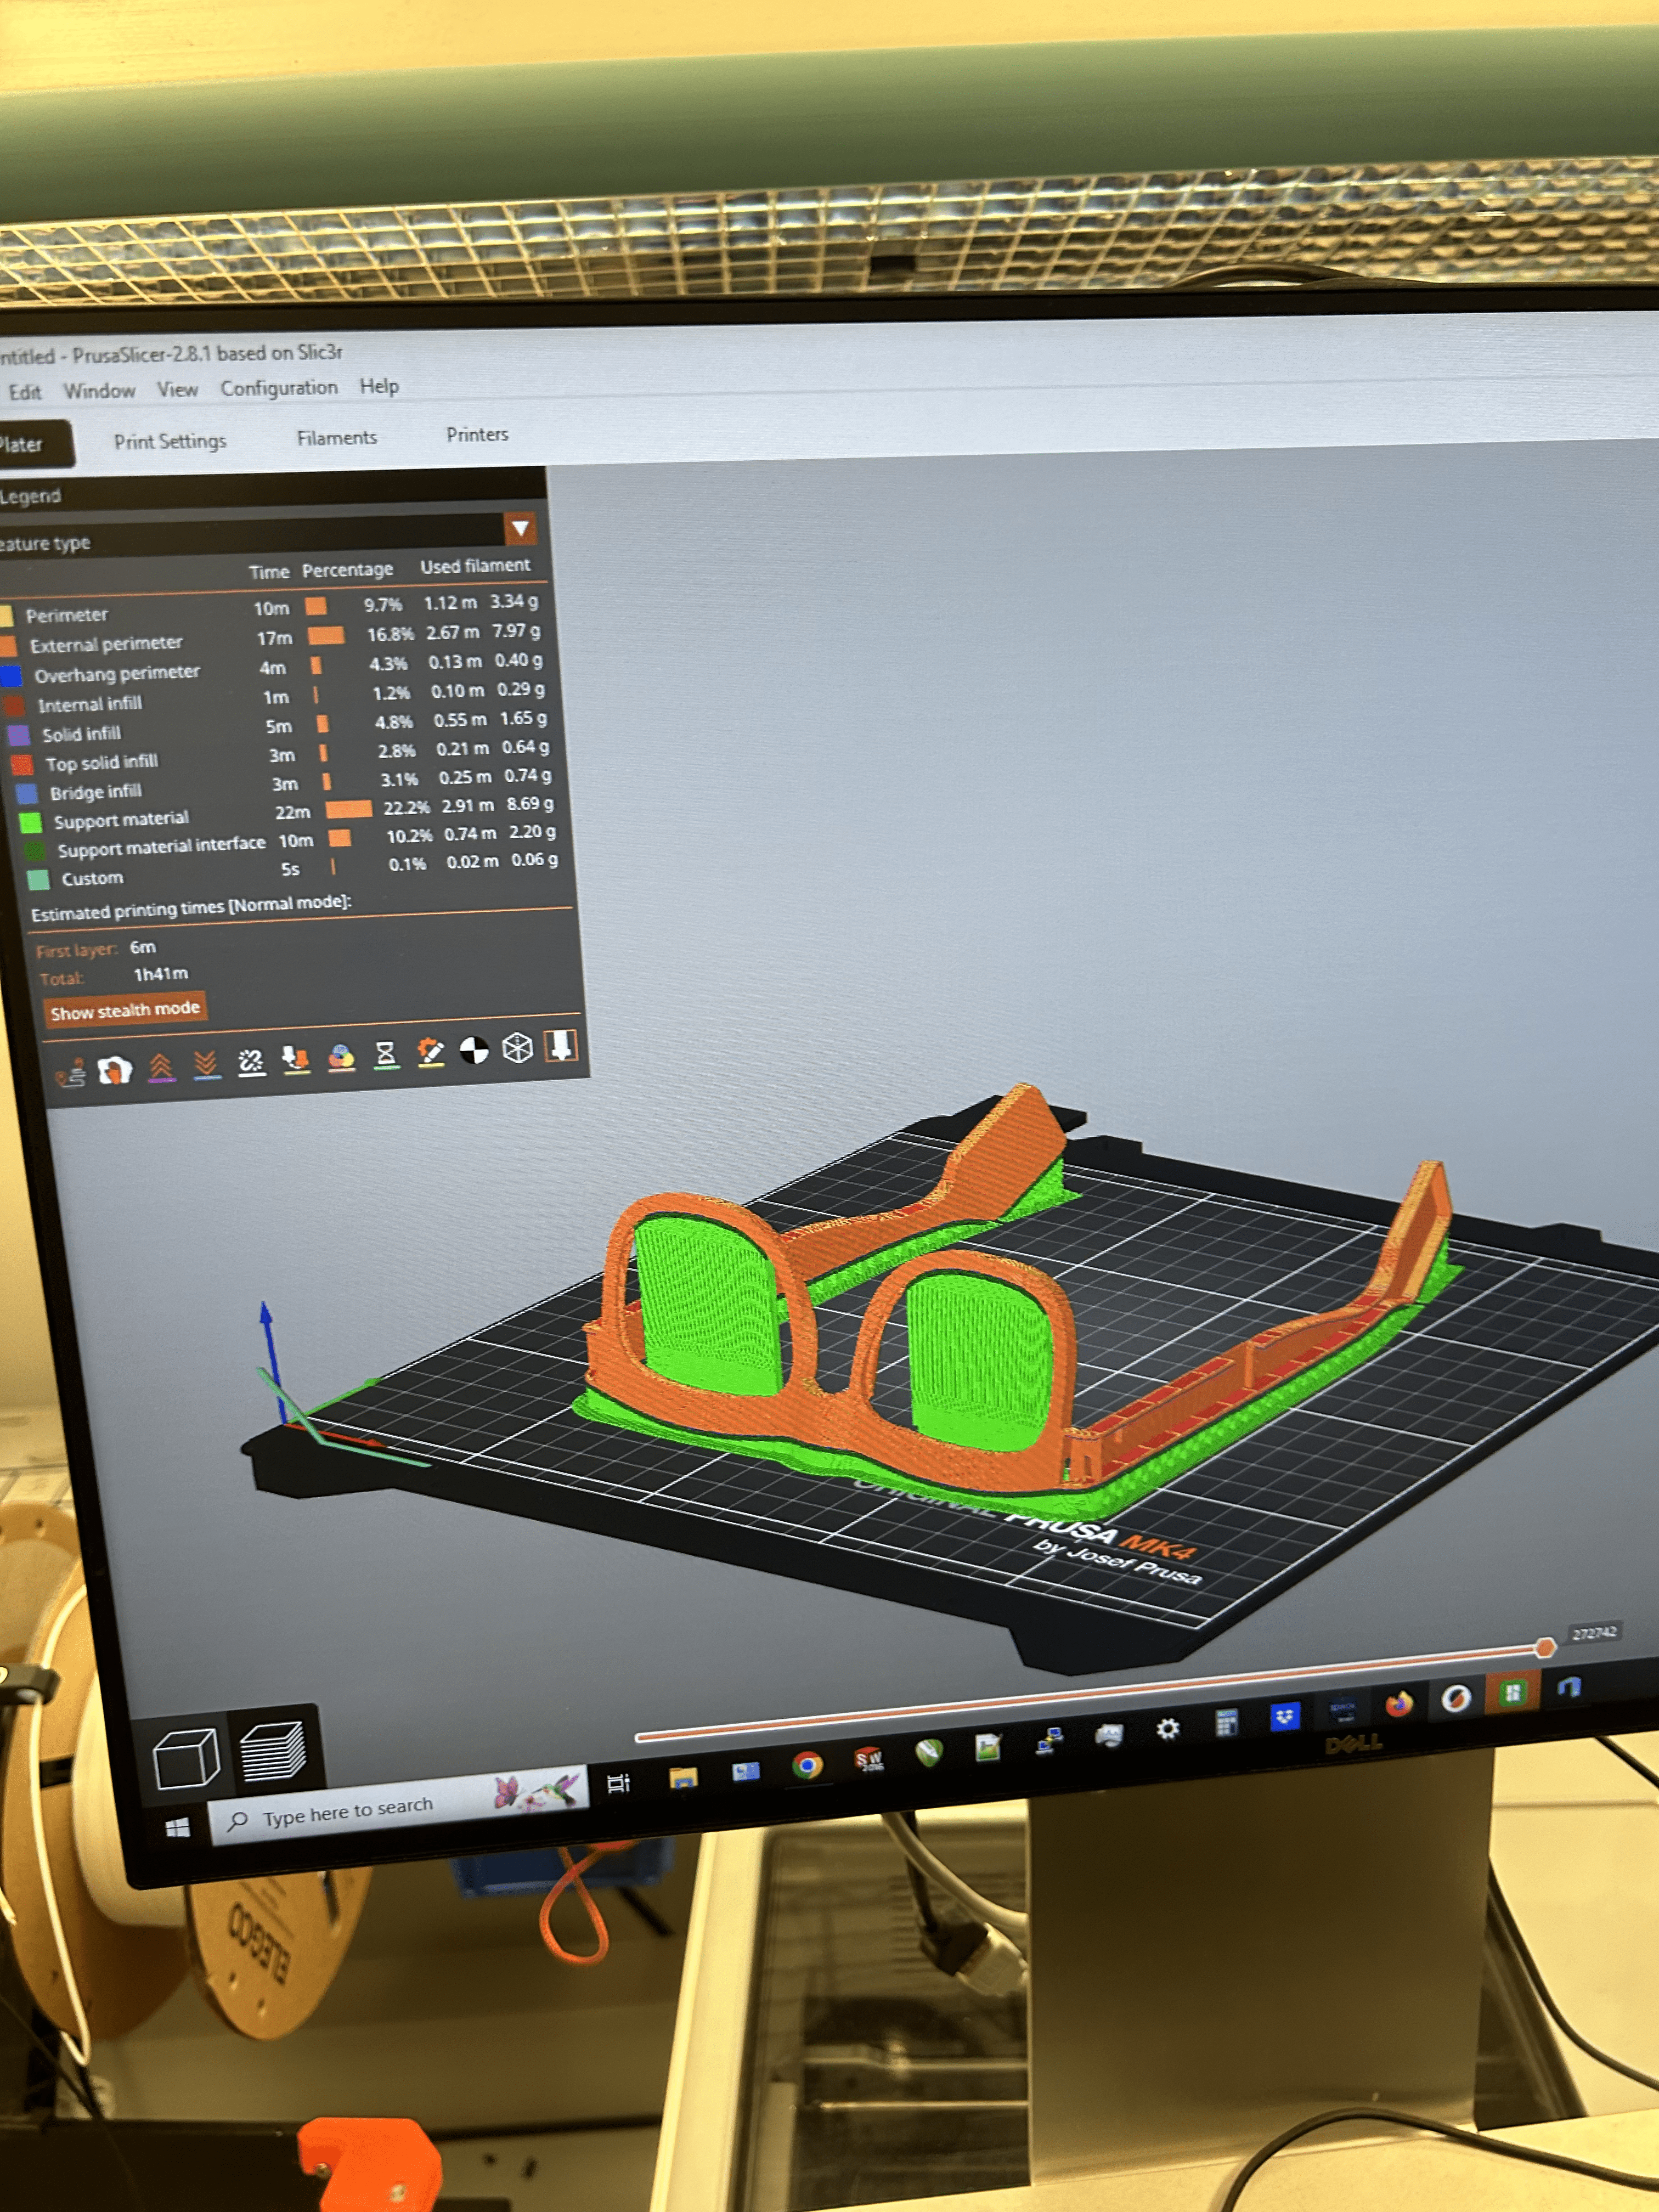Viewport: 1659px width, 2212px height.
Task: Click Estimated printing times heading
Action: point(191,908)
